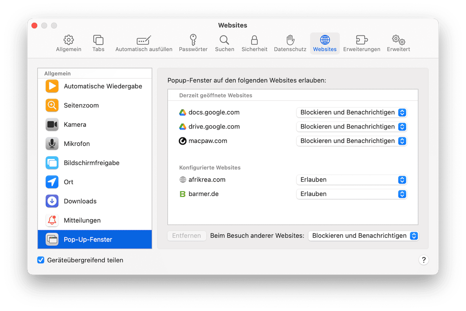The width and height of the screenshot is (466, 311).
Task: Select the Sicherheit lock icon
Action: (254, 40)
